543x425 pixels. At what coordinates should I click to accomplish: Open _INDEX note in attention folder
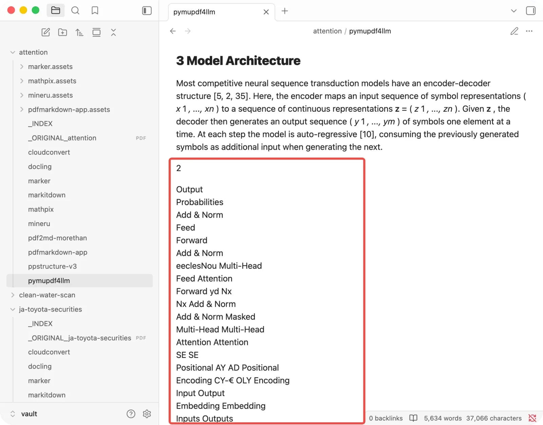tap(40, 124)
